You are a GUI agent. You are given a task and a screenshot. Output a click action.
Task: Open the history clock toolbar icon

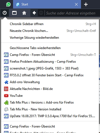tap(5, 13)
